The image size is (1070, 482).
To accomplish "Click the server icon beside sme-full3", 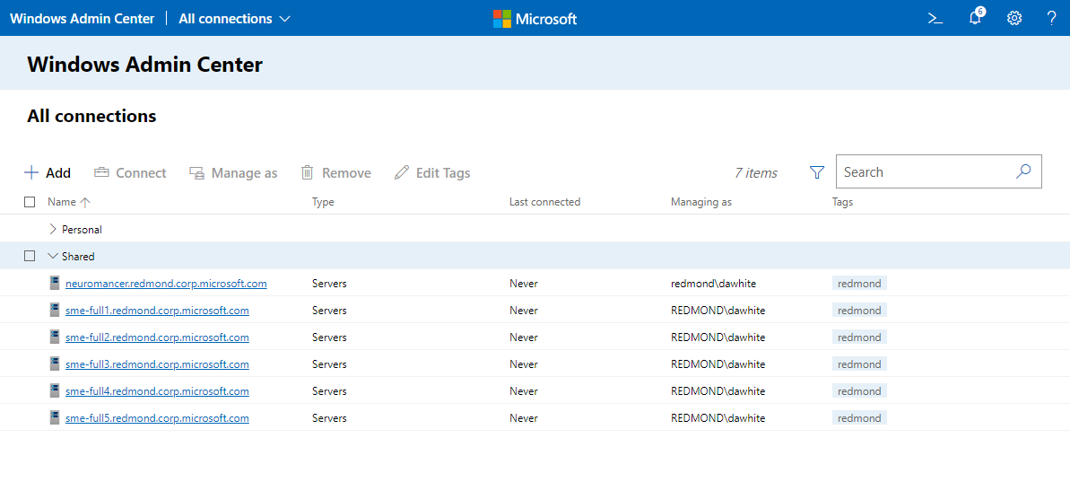I will (x=55, y=364).
